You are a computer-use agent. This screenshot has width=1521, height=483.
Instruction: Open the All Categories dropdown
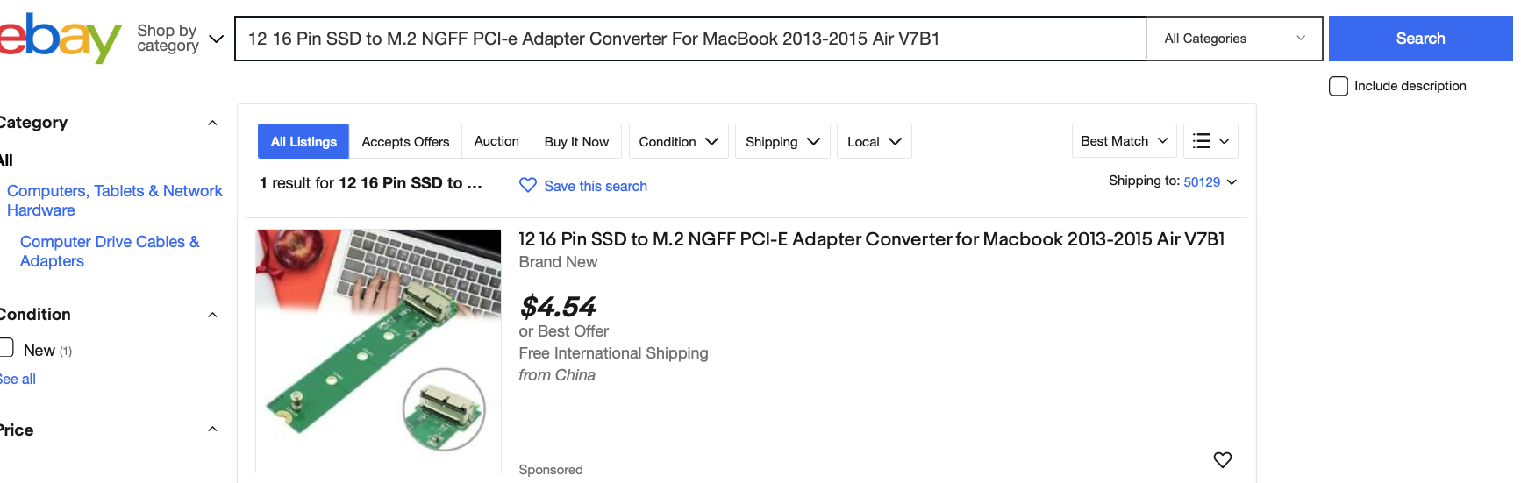pyautogui.click(x=1234, y=39)
